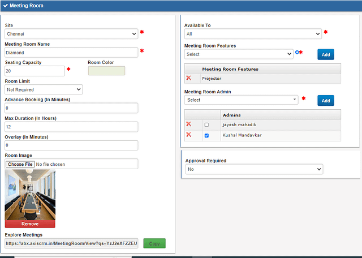
Task: Remove Kushal Mandavkar from admins
Action: point(189,135)
